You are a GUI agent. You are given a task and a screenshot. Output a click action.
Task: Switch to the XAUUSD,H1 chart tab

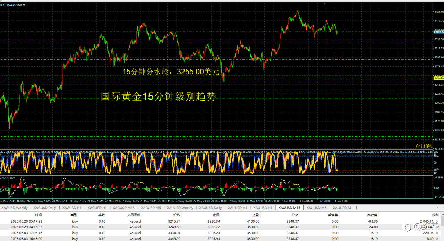click(x=263, y=208)
